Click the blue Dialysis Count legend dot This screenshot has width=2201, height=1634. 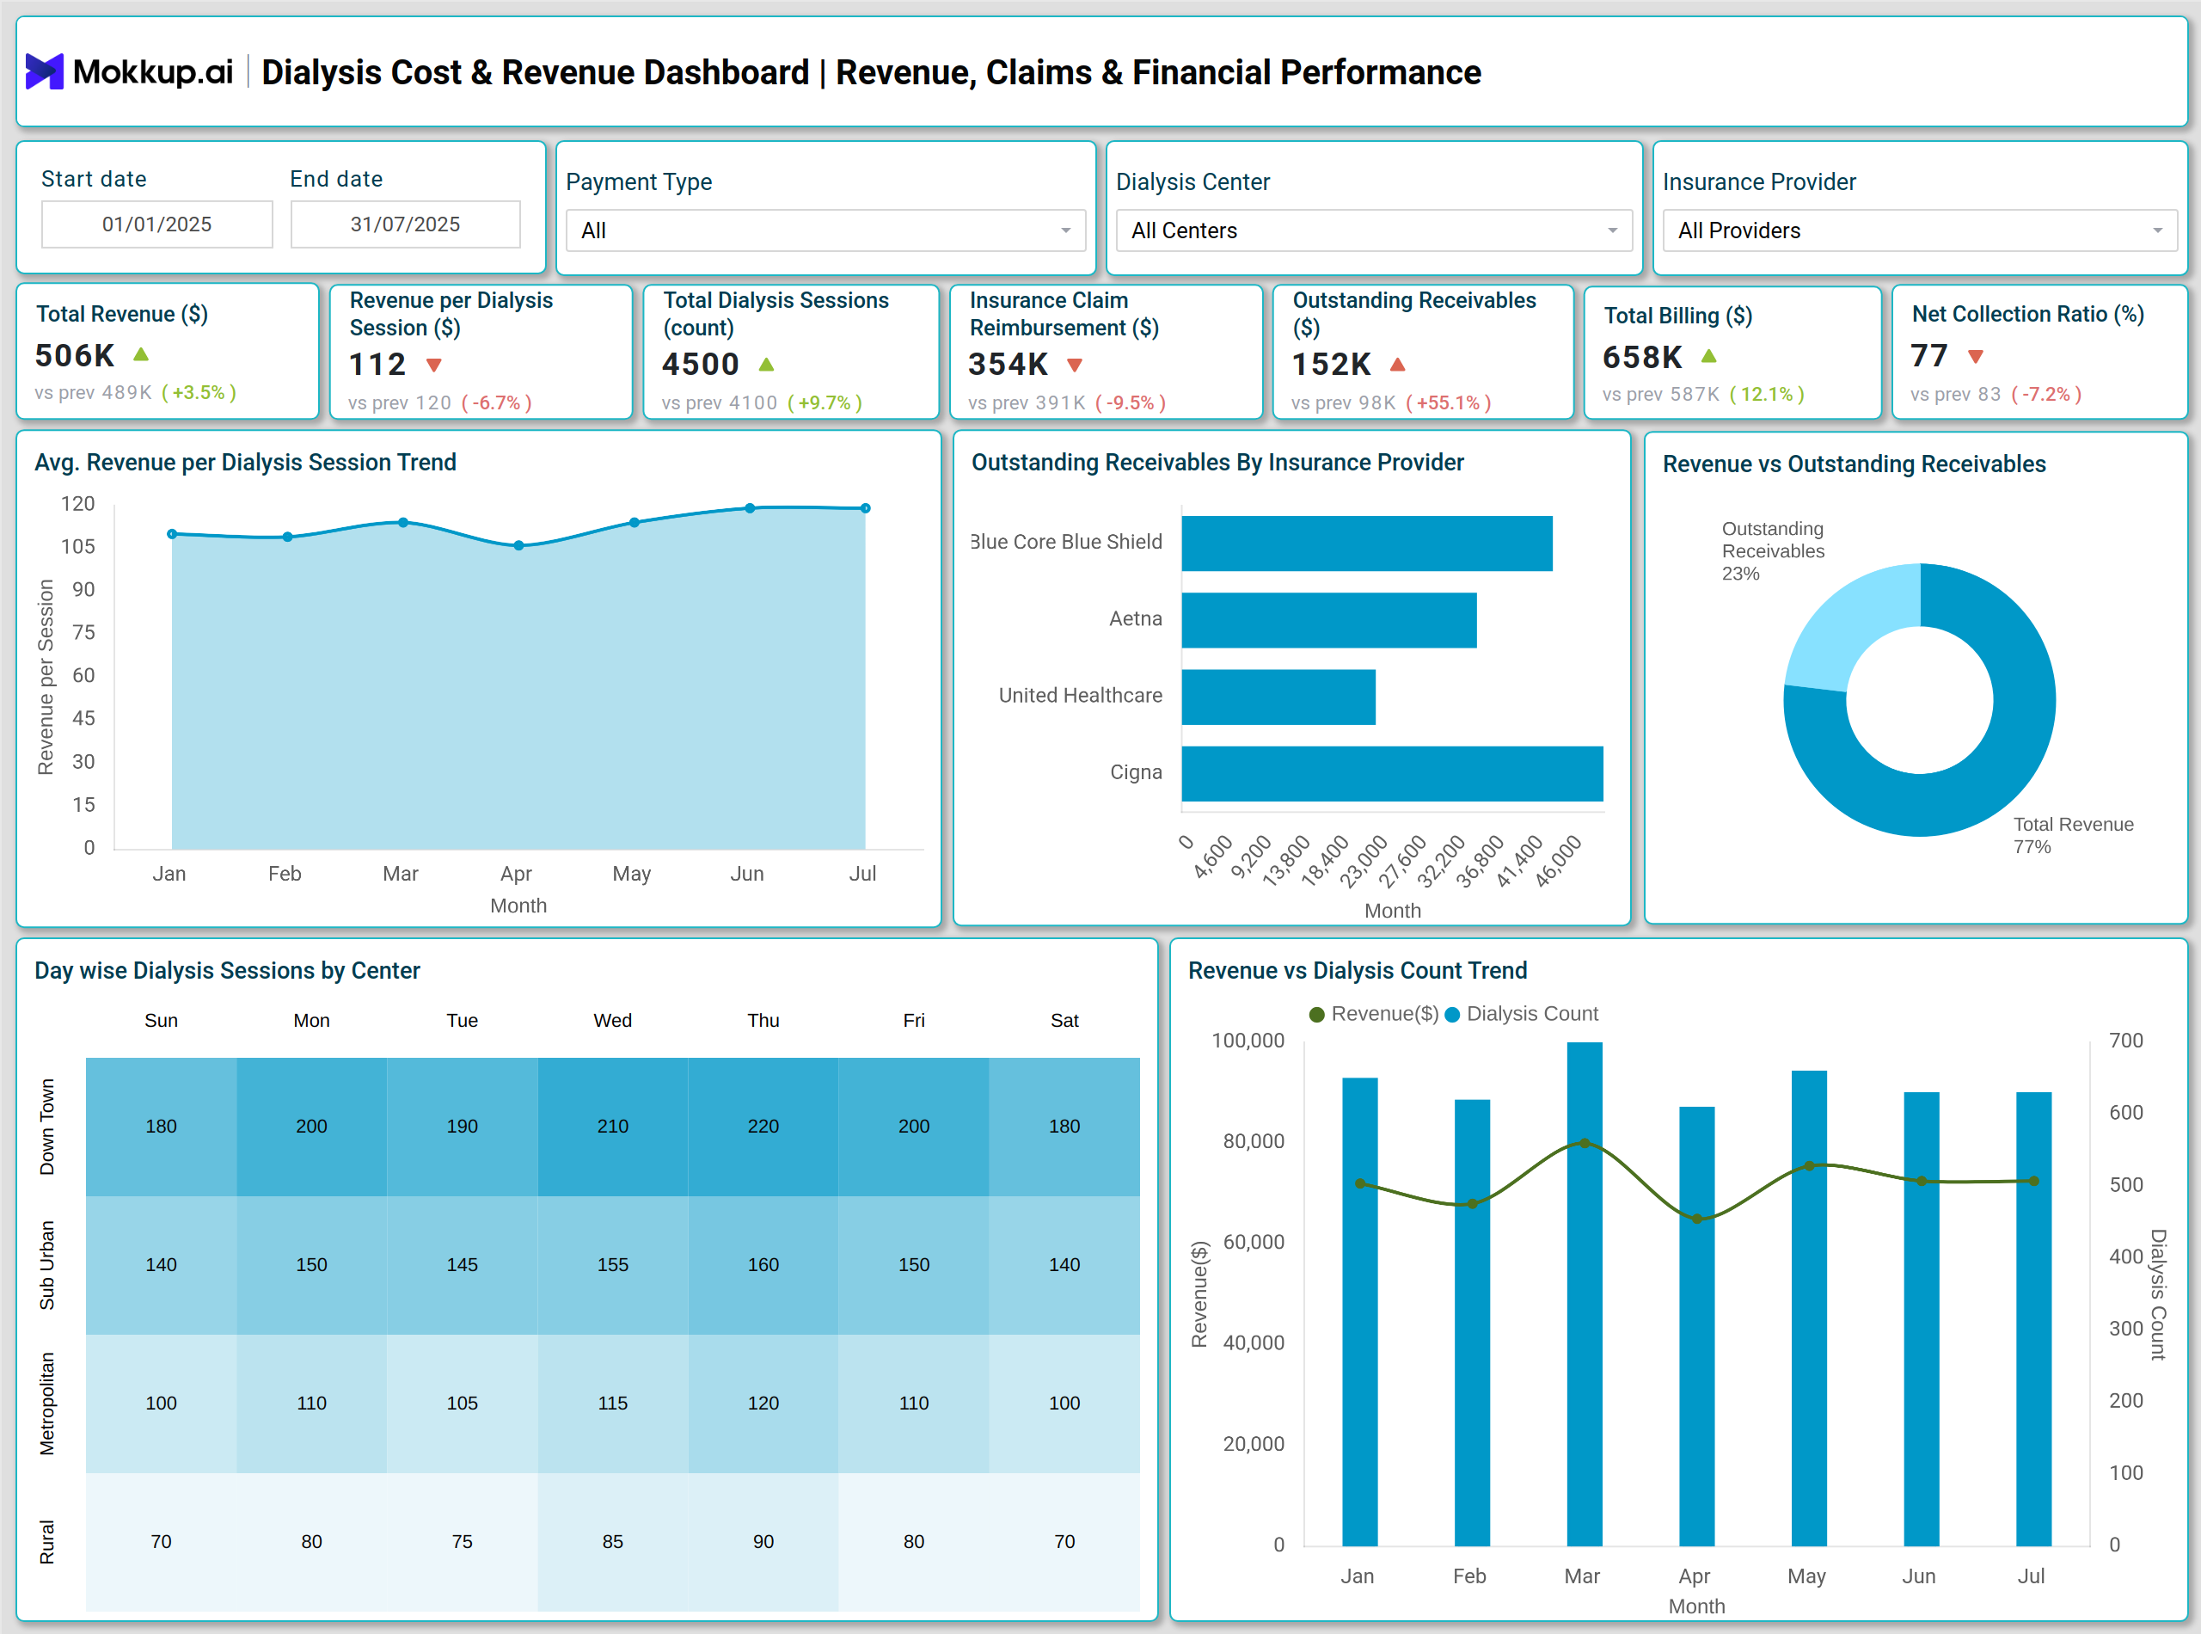(1452, 1014)
